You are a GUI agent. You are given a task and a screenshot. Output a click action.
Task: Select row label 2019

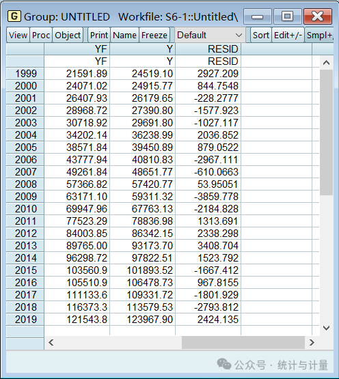coord(25,320)
